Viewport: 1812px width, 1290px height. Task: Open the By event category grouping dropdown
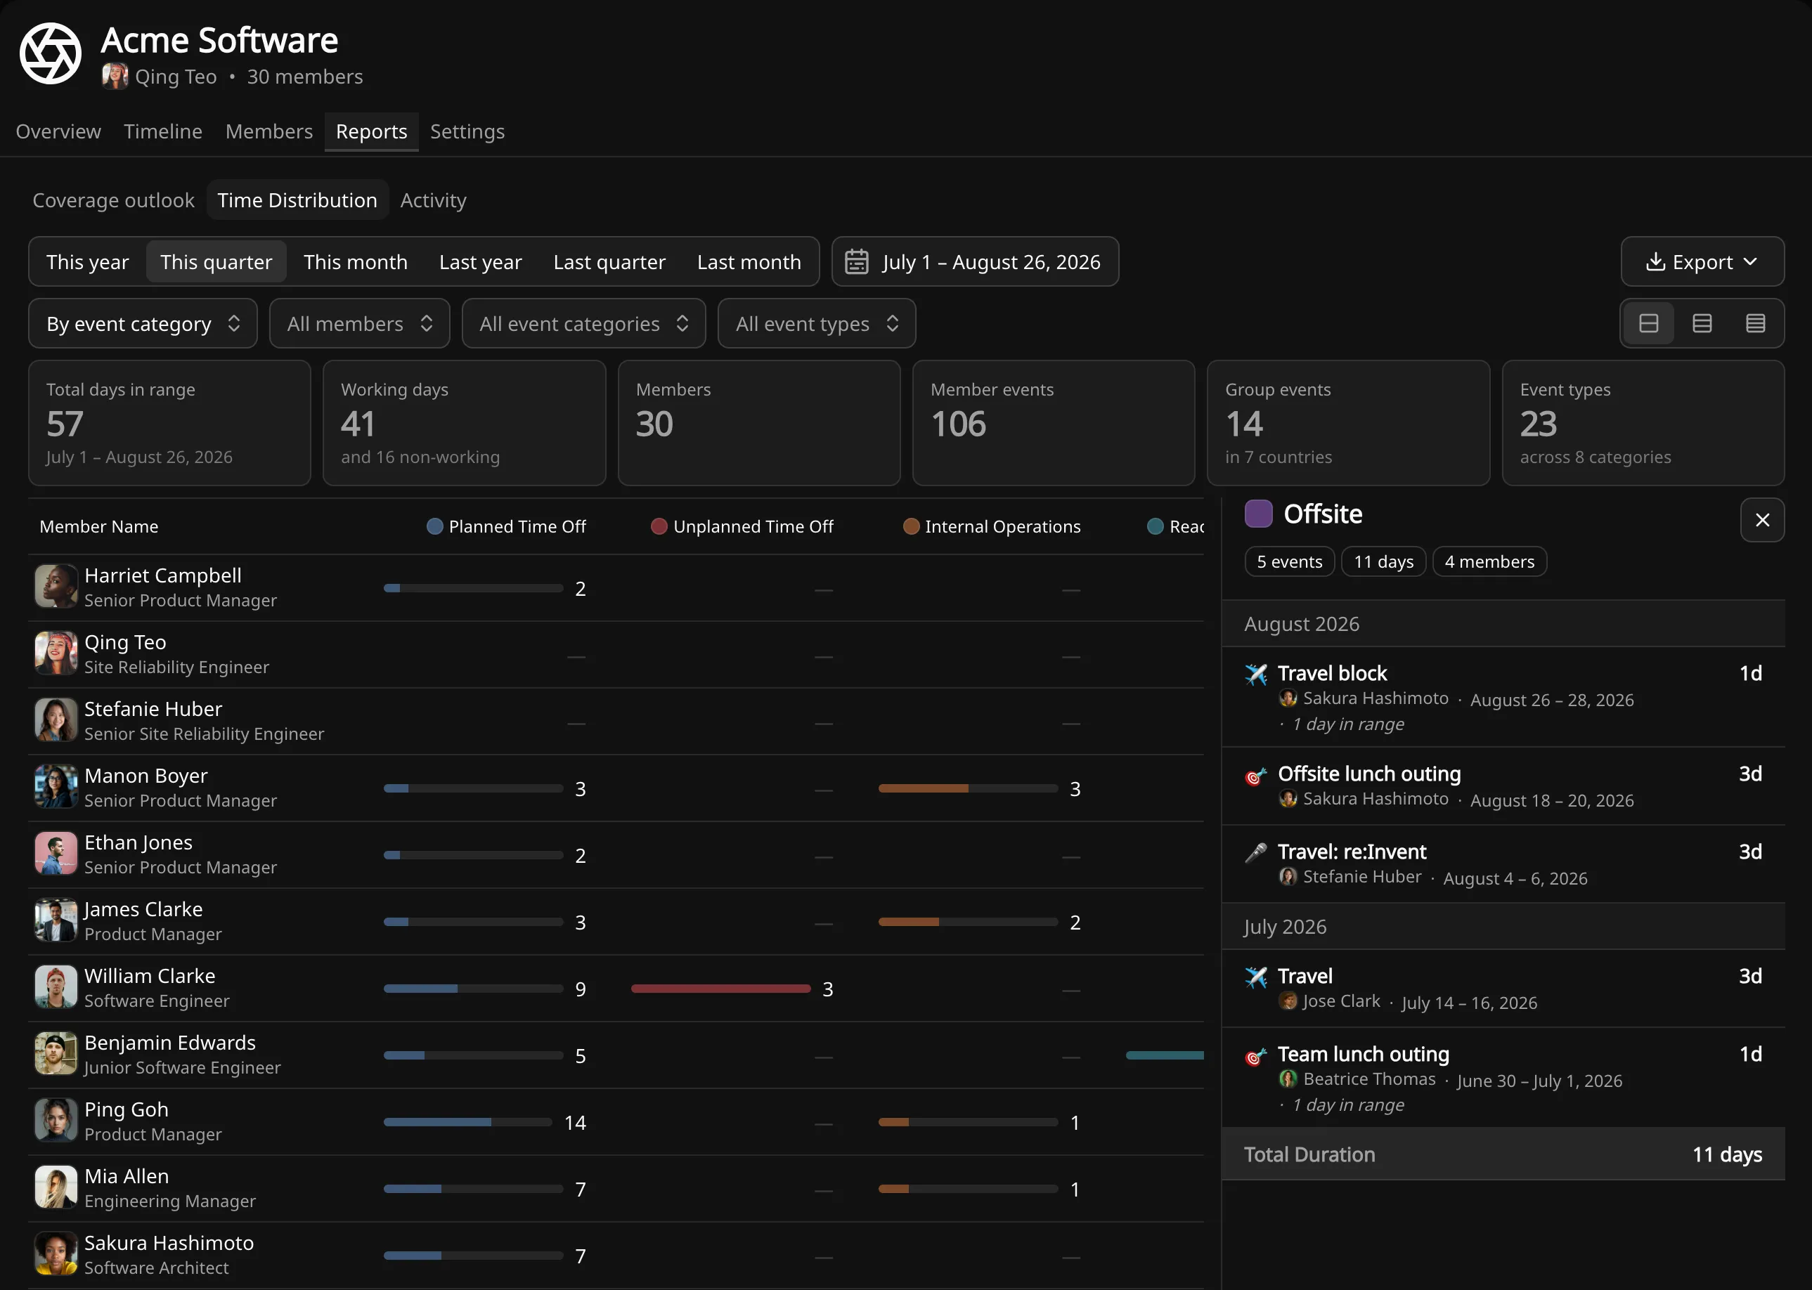click(143, 323)
